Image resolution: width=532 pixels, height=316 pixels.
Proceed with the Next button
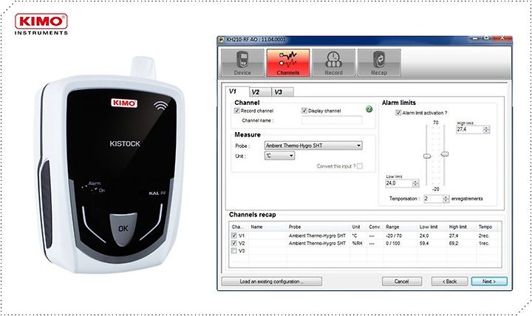(489, 281)
